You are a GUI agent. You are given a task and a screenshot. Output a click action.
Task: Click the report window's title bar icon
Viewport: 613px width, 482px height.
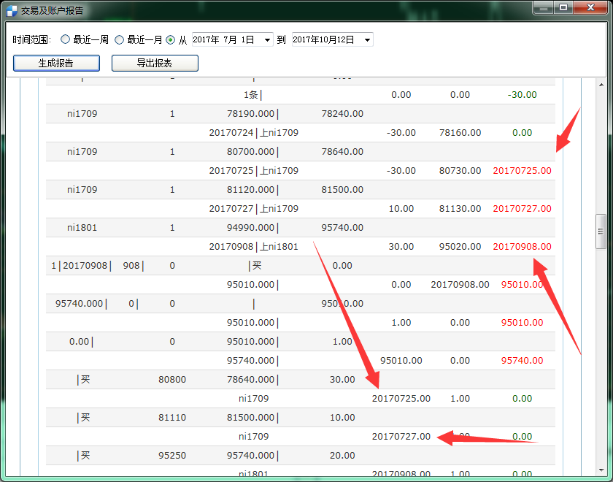(x=11, y=10)
